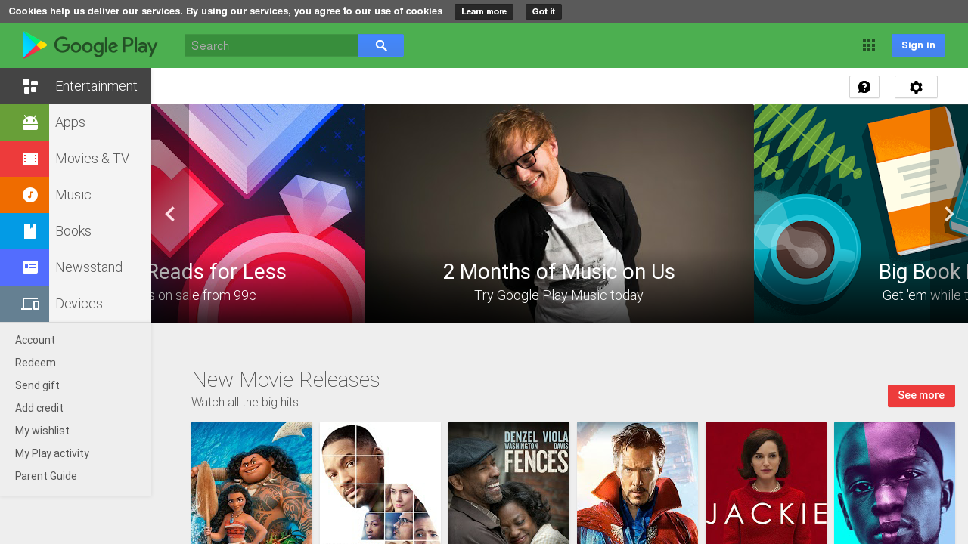Open the Add credit link
Viewport: 968px width, 544px height.
click(x=39, y=408)
